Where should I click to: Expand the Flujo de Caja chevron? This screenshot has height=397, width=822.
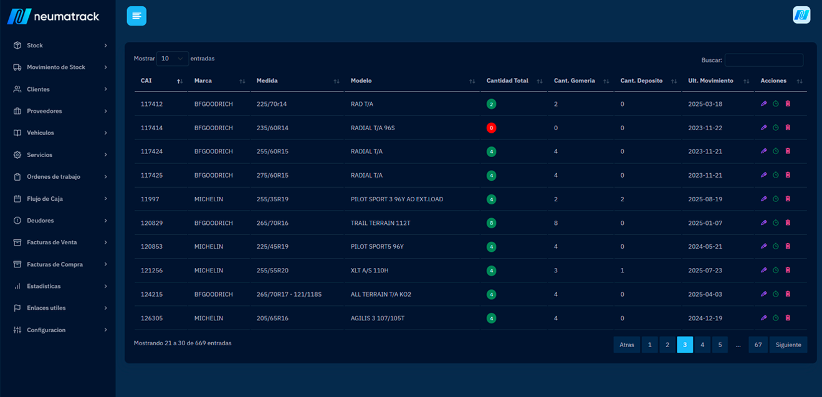[106, 199]
